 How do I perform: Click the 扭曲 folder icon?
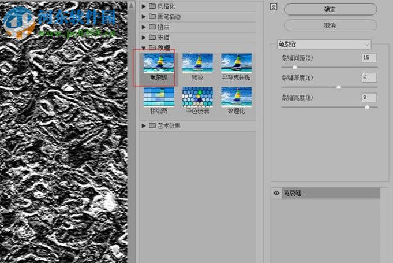pyautogui.click(x=152, y=27)
